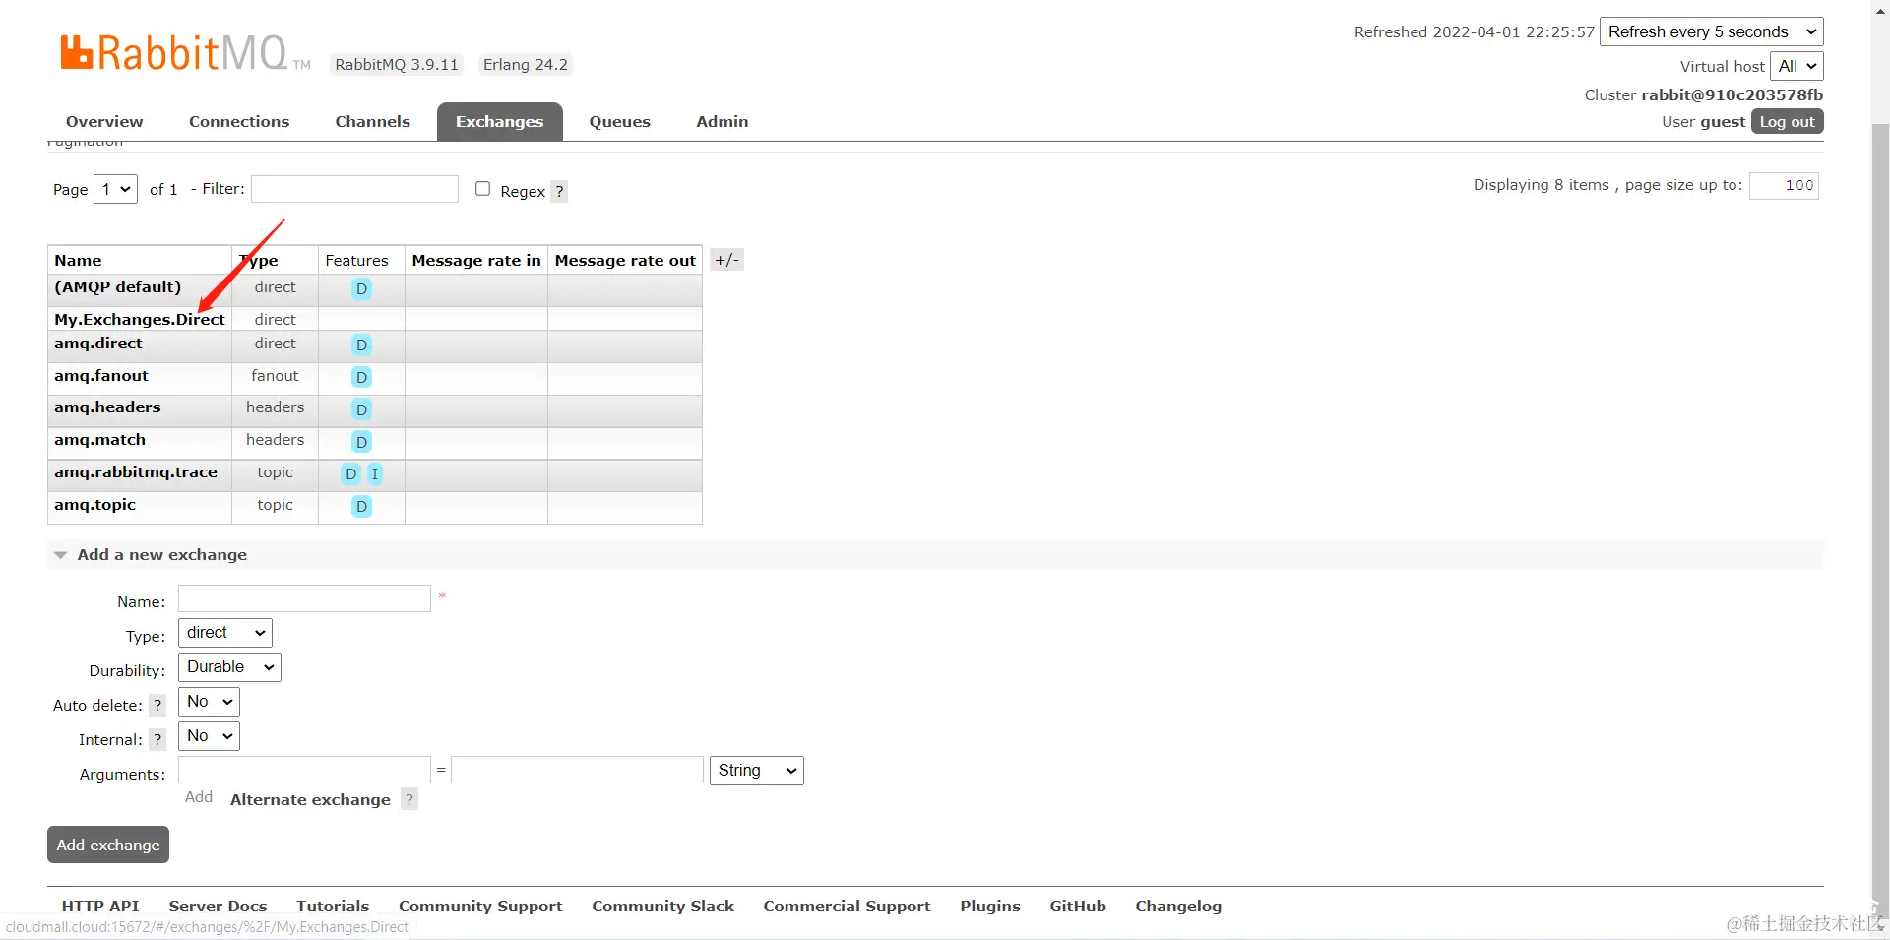Open the Commercial Support footer link
This screenshot has width=1890, height=940.
tap(848, 907)
